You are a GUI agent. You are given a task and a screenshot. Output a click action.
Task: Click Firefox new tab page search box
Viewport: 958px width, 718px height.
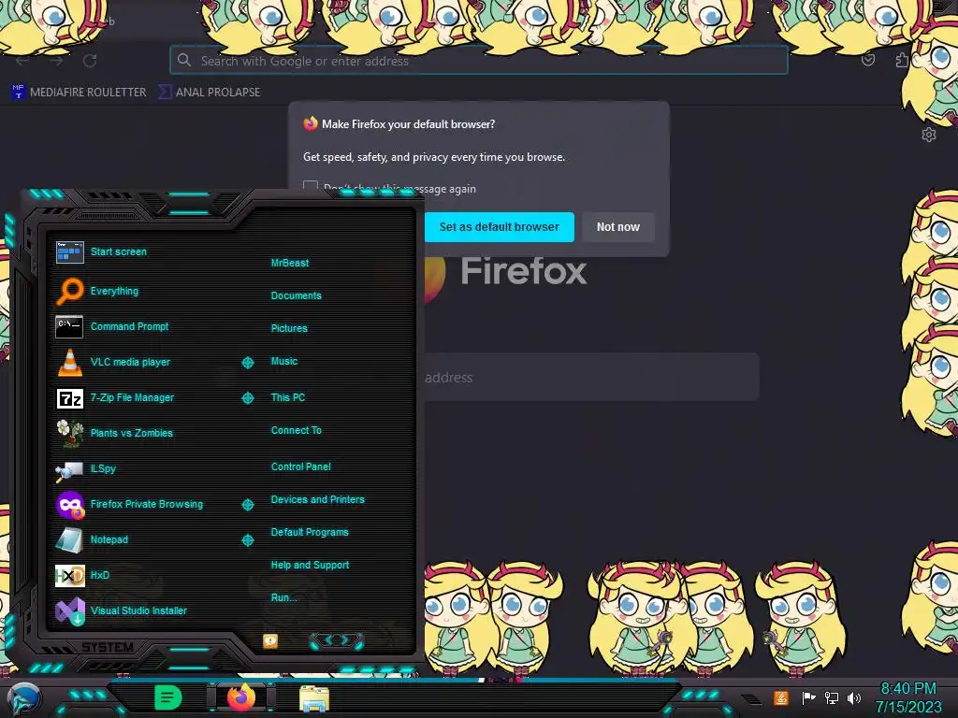(x=591, y=378)
